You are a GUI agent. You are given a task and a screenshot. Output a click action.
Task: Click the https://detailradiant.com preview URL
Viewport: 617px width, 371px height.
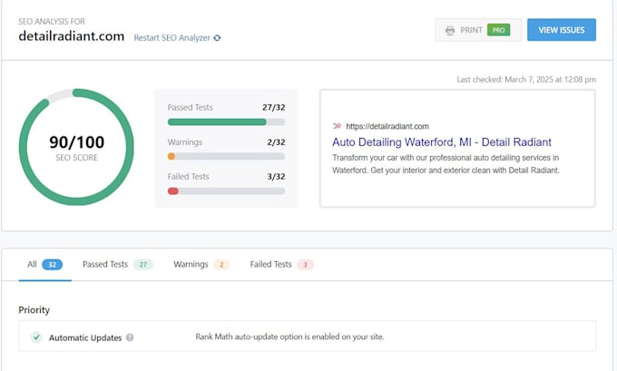pos(387,126)
